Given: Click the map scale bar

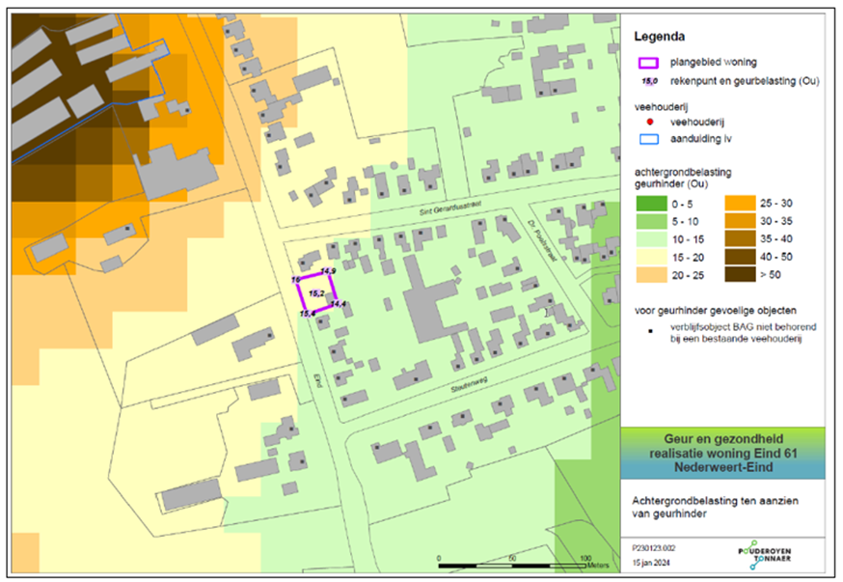Looking at the screenshot, I should click(512, 566).
